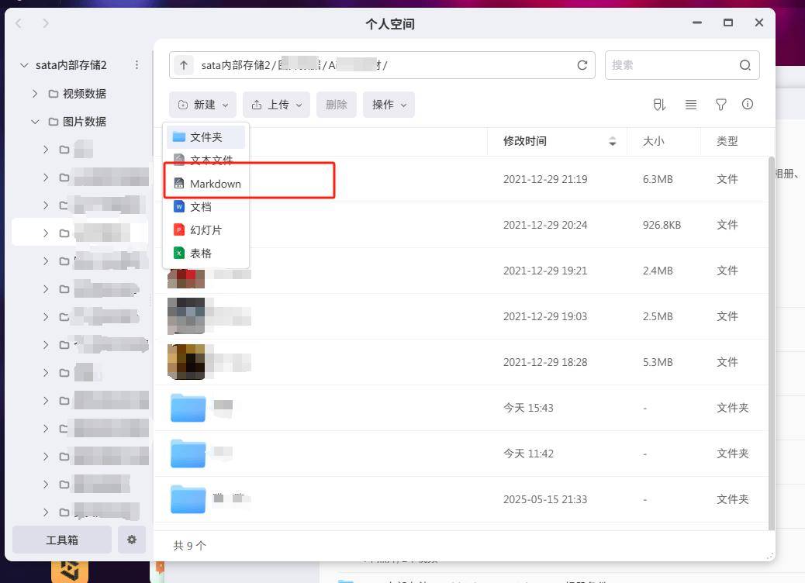Open image thumbnail dated 2021-12-29 18:28

[x=186, y=362]
